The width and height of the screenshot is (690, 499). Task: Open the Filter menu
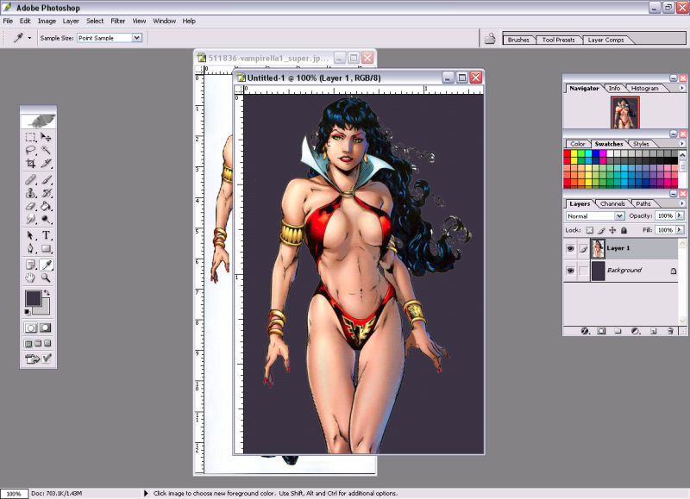[117, 21]
